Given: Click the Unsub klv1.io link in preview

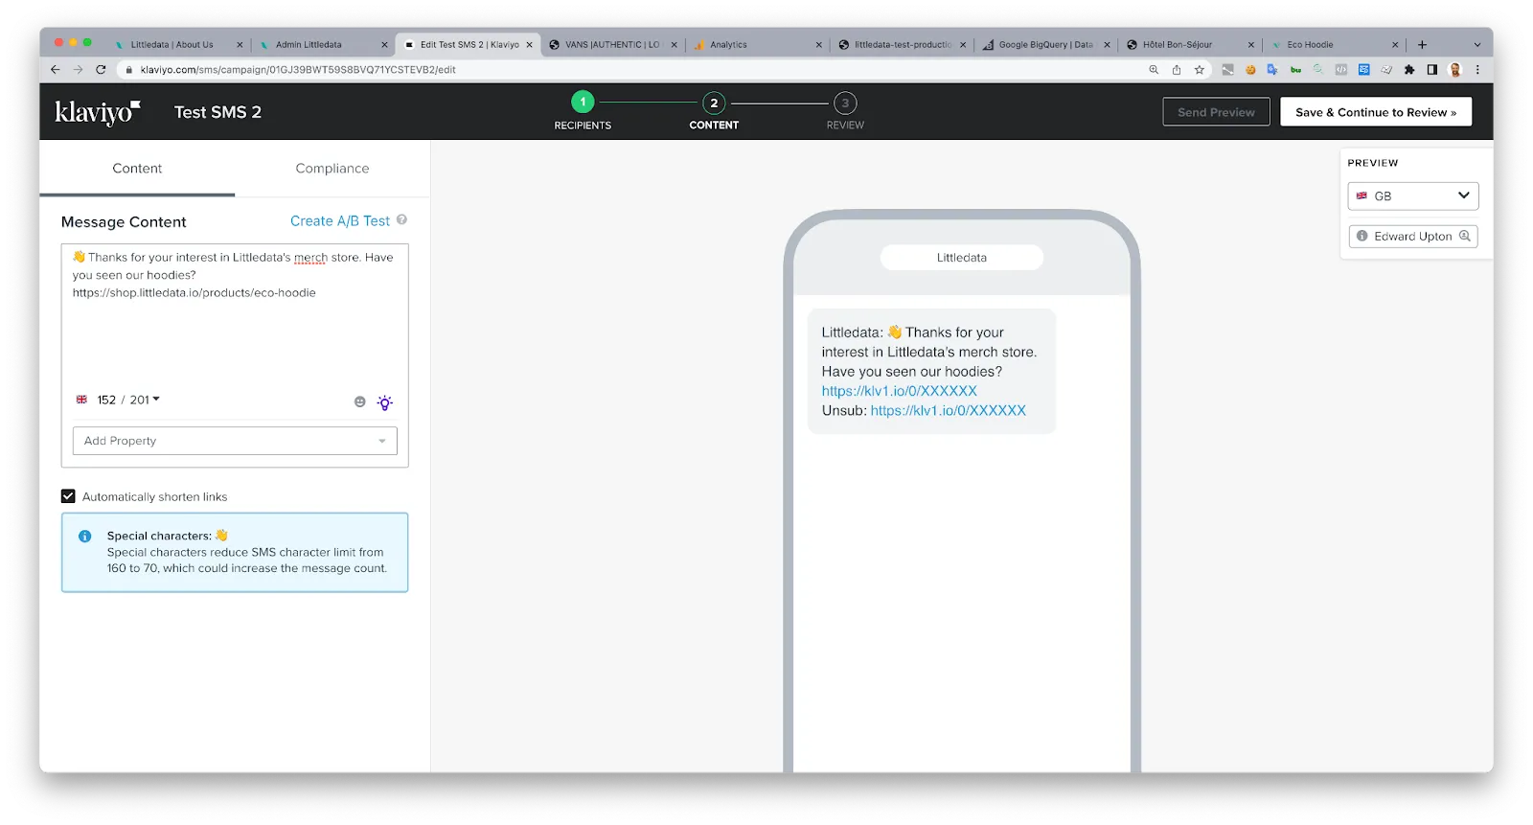Looking at the screenshot, I should [948, 410].
